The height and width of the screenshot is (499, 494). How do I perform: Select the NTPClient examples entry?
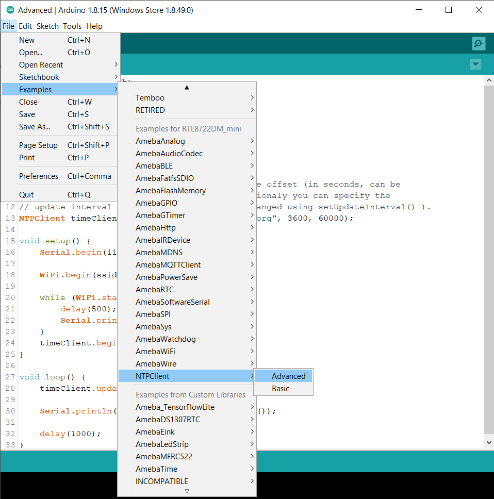(187, 376)
